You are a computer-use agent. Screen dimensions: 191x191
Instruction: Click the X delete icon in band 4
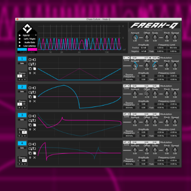[x=34, y=158]
